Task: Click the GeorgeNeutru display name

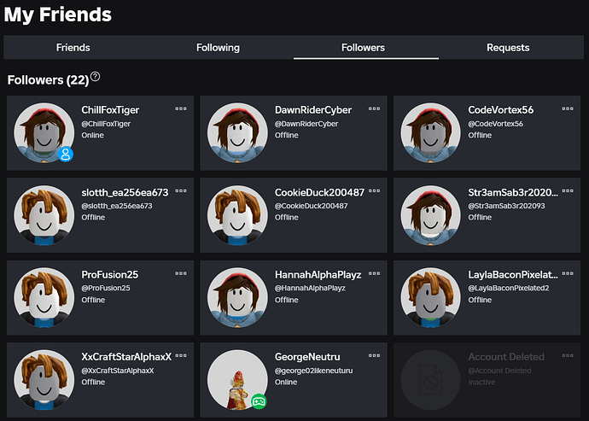Action: pos(307,357)
